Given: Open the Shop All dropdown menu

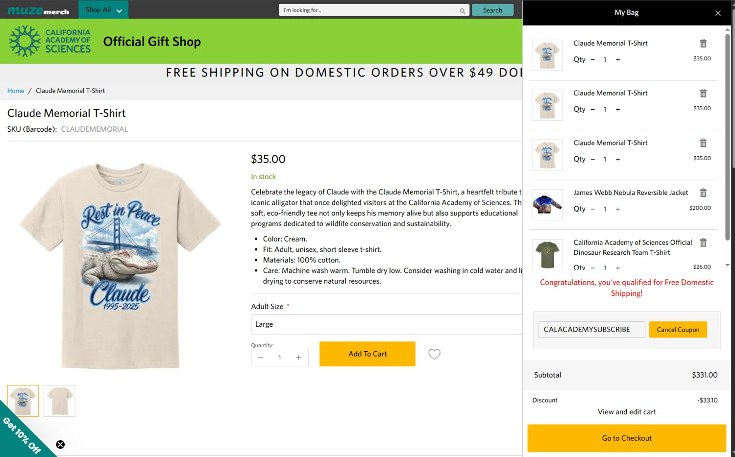Looking at the screenshot, I should [103, 10].
